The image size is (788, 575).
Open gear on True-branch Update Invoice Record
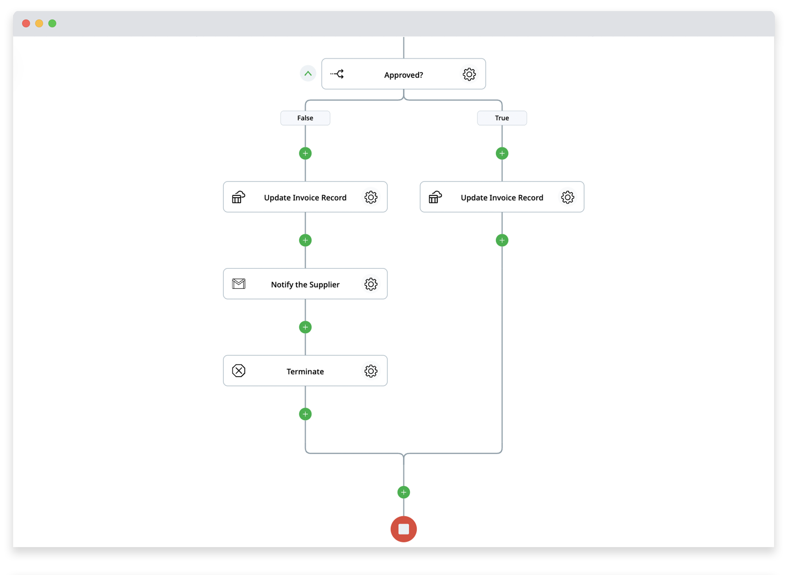click(x=567, y=197)
